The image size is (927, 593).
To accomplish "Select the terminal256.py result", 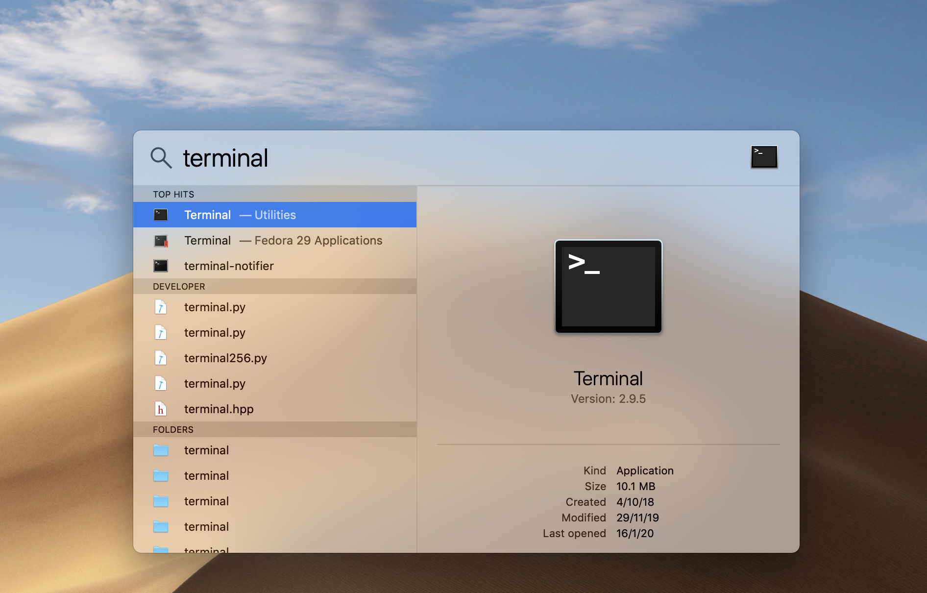I will coord(275,358).
